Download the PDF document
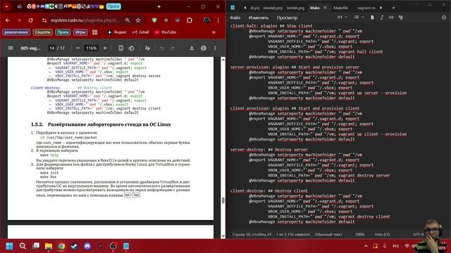 point(192,48)
